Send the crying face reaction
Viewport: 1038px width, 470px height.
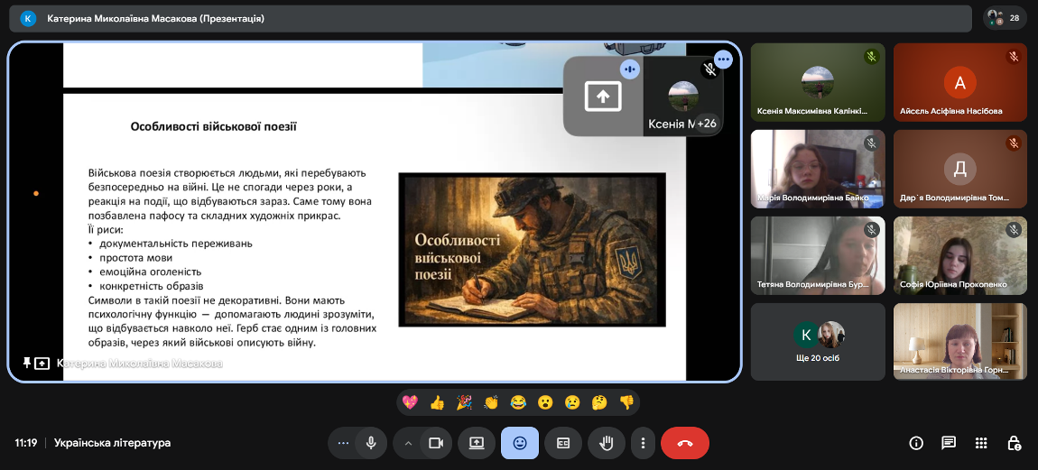572,401
